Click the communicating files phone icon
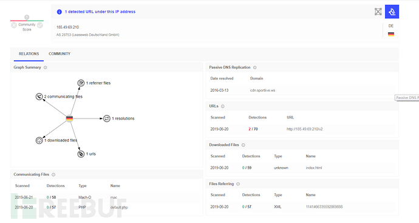Viewport: 419px width, 223px height. pos(39,97)
